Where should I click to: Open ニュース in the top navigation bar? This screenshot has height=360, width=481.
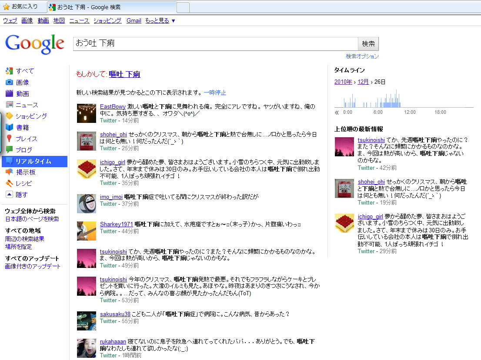[x=79, y=20]
